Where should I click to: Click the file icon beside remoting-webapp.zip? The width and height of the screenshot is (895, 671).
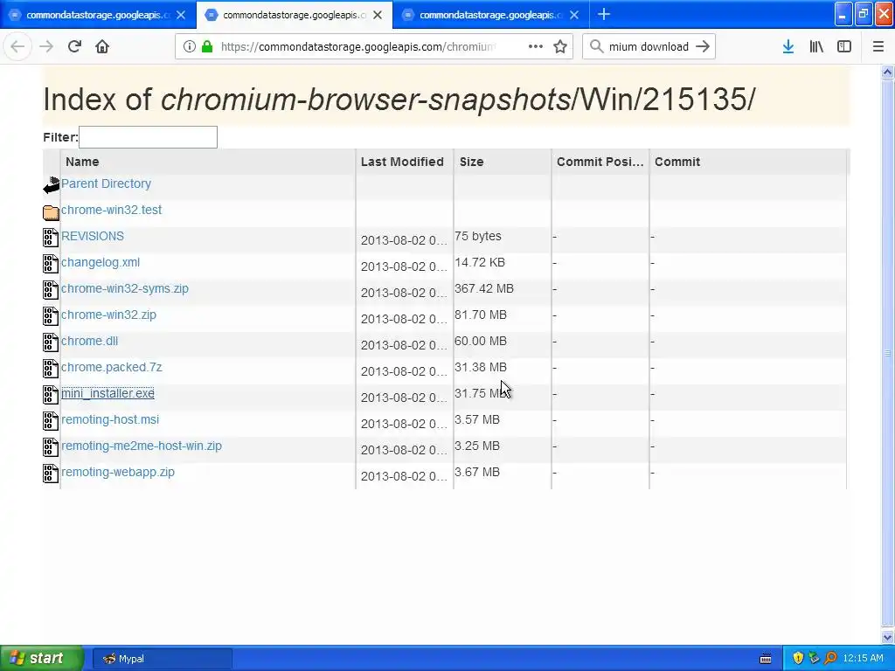click(51, 474)
